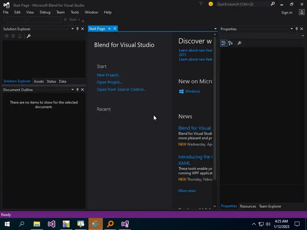Image resolution: width=307 pixels, height=230 pixels.
Task: Click the feedback smiley face icon
Action: coord(211,4)
